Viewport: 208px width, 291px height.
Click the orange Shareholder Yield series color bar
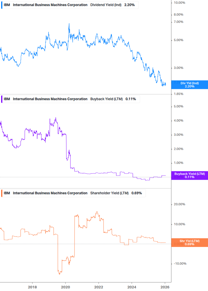point(2,193)
